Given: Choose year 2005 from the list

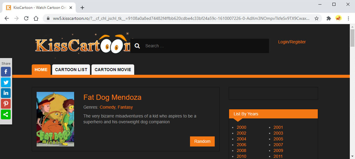Looking at the screenshot, I should (x=278, y=139).
